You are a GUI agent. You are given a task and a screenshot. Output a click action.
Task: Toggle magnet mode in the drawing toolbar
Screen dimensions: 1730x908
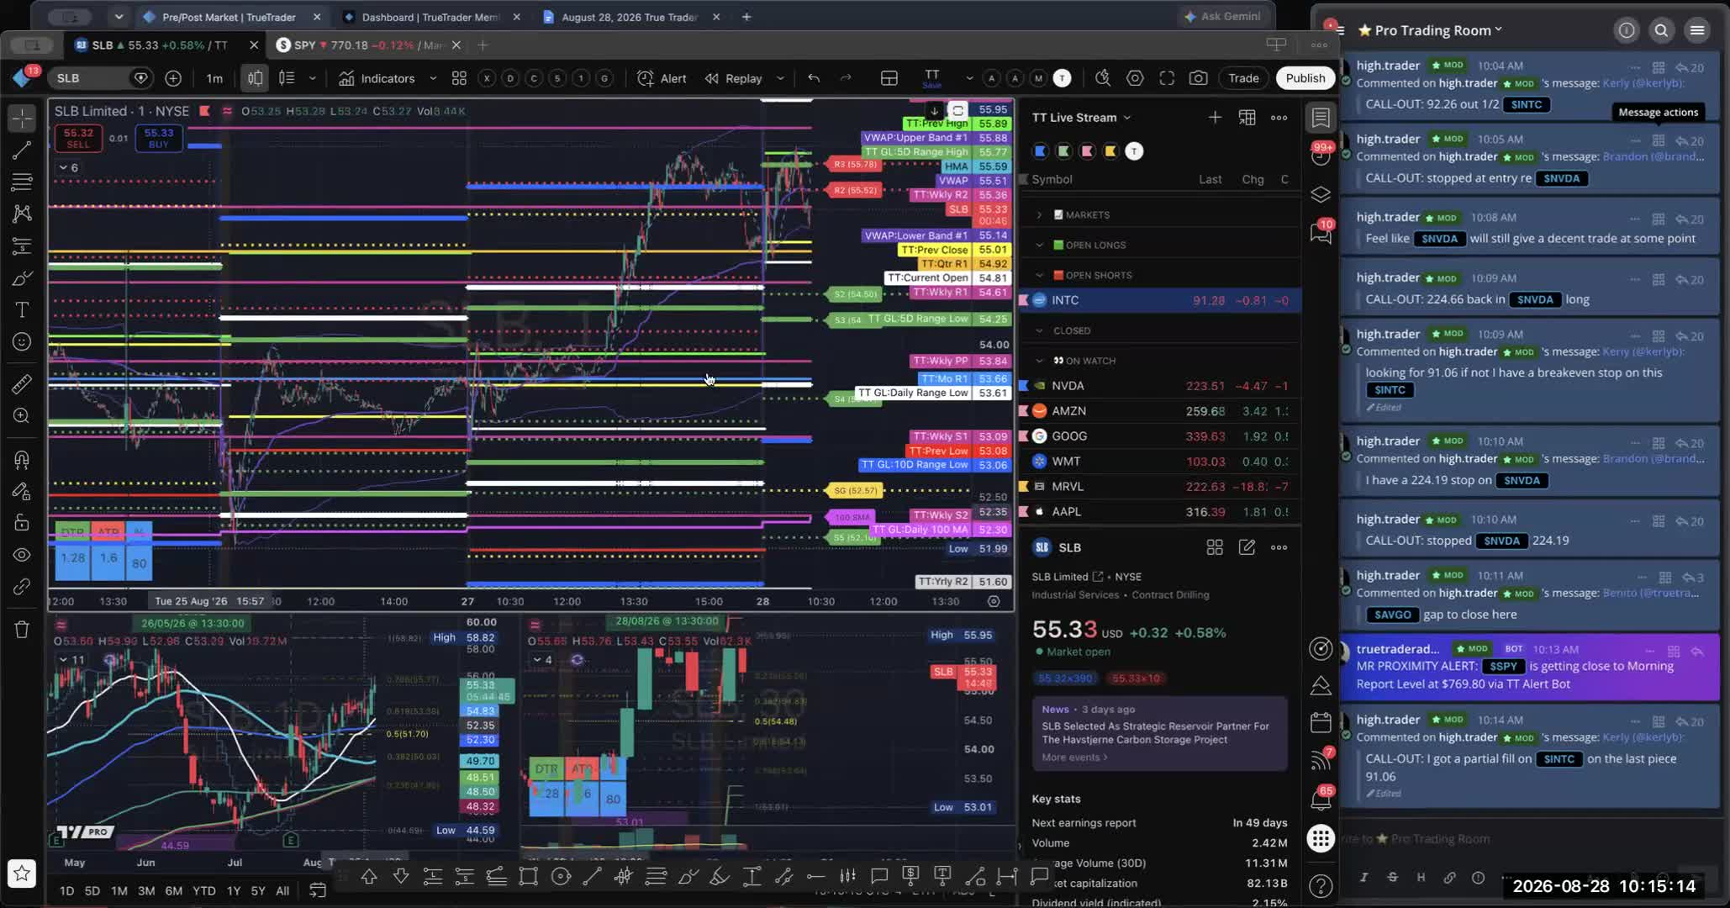(x=22, y=459)
